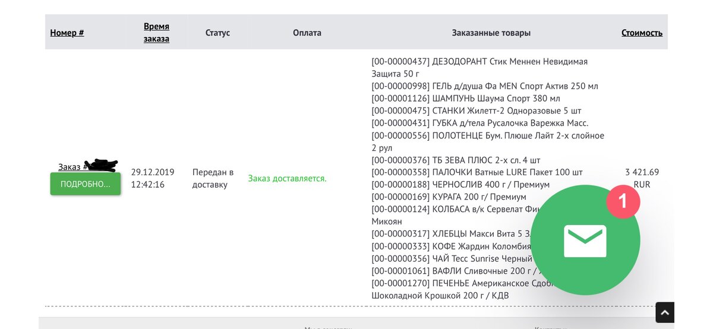Viewport: 713px width, 329px height.
Task: Click the 3 421.69 RUR order cost
Action: coord(642,178)
